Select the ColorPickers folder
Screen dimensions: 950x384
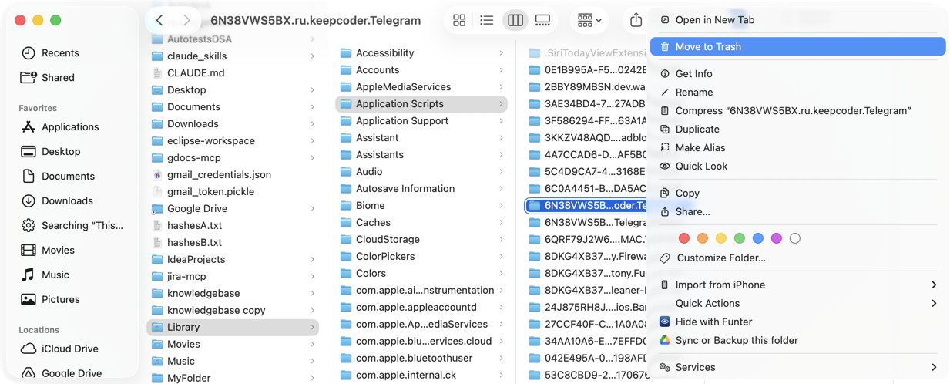point(421,257)
